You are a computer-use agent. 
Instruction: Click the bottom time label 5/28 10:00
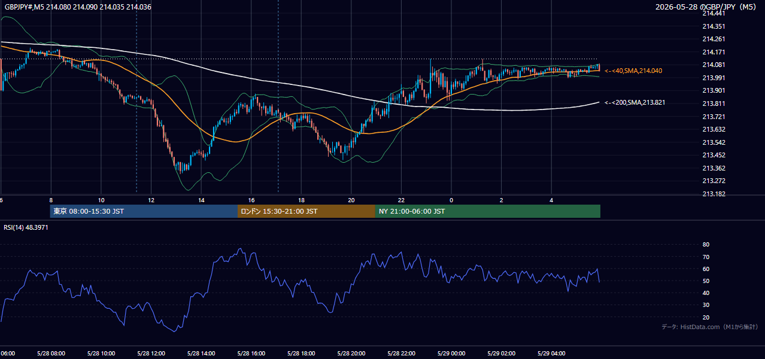[x=101, y=353]
